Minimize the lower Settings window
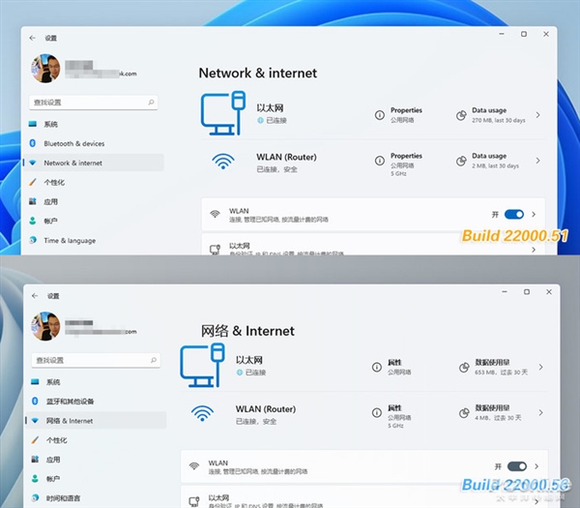This screenshot has width=580, height=508. [x=505, y=292]
